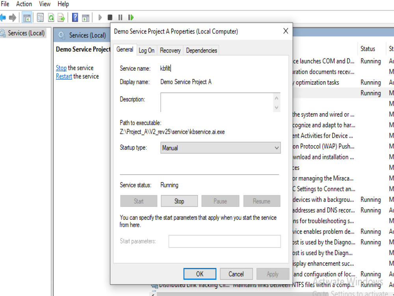394x296 pixels.
Task: Click the Display name Demo Service Project A
Action: 186,82
